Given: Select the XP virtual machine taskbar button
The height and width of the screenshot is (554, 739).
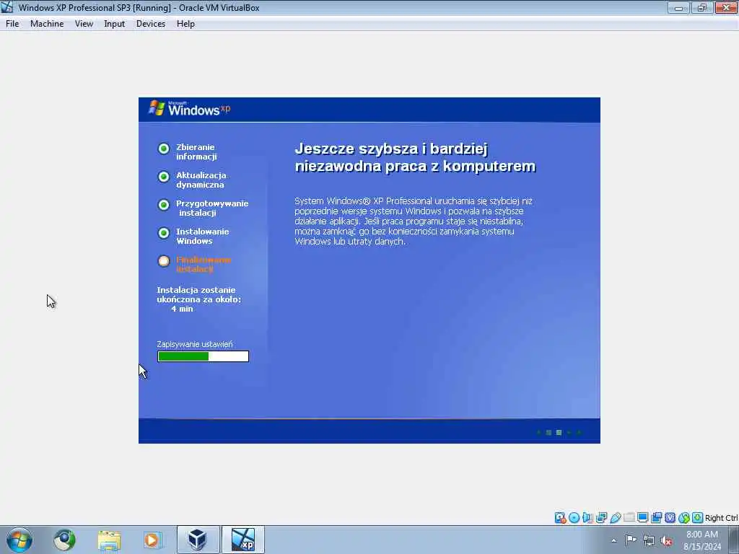Looking at the screenshot, I should click(242, 540).
